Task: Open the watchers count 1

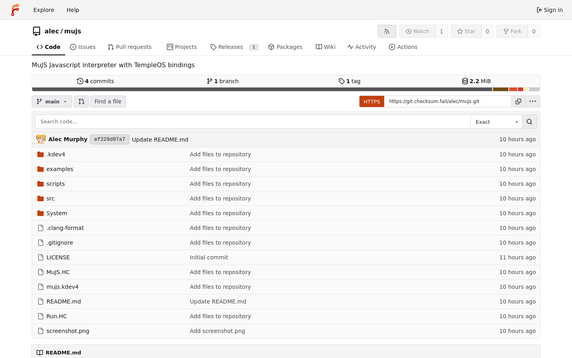Action: tap(441, 31)
